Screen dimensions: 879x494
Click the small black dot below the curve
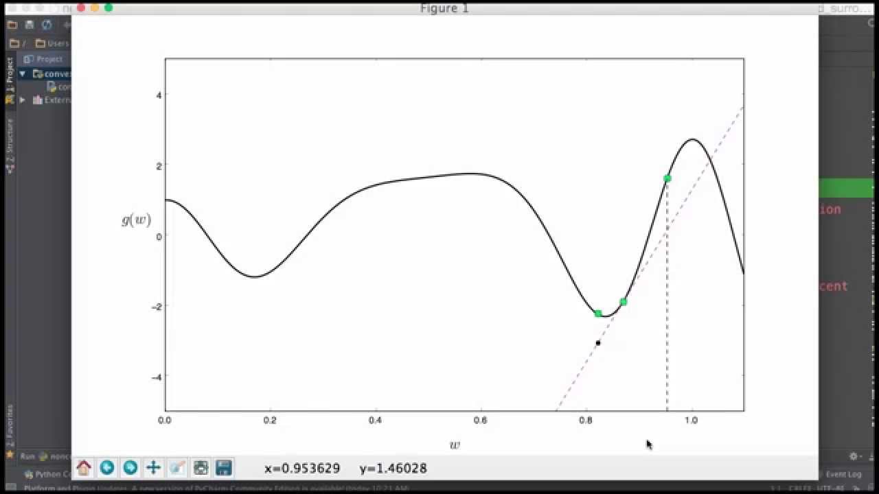click(597, 342)
